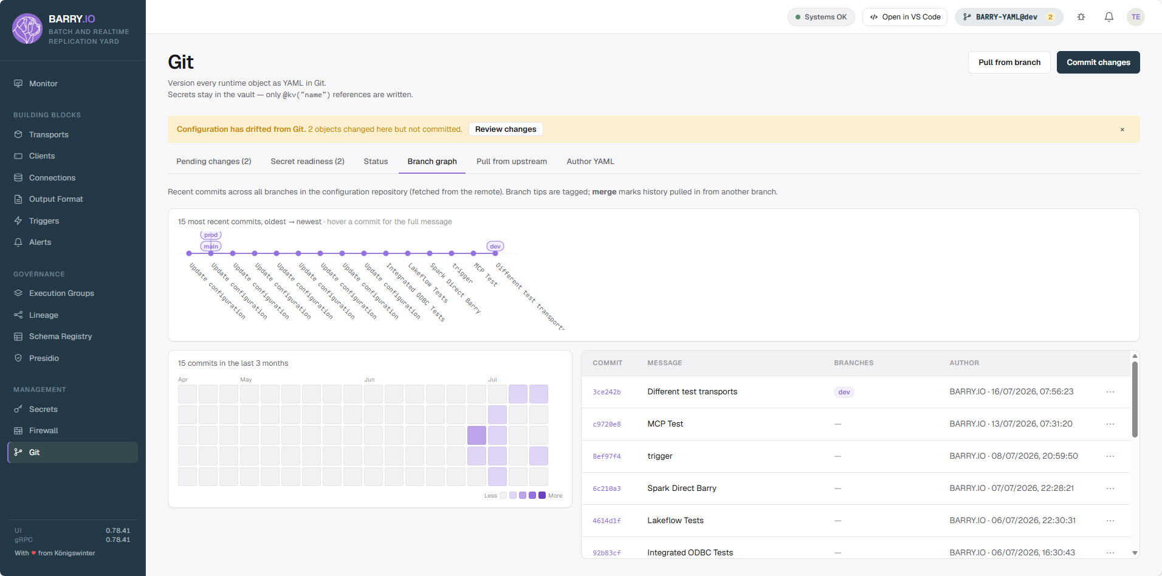1162x576 pixels.
Task: Click Review changes in the banner
Action: (506, 129)
